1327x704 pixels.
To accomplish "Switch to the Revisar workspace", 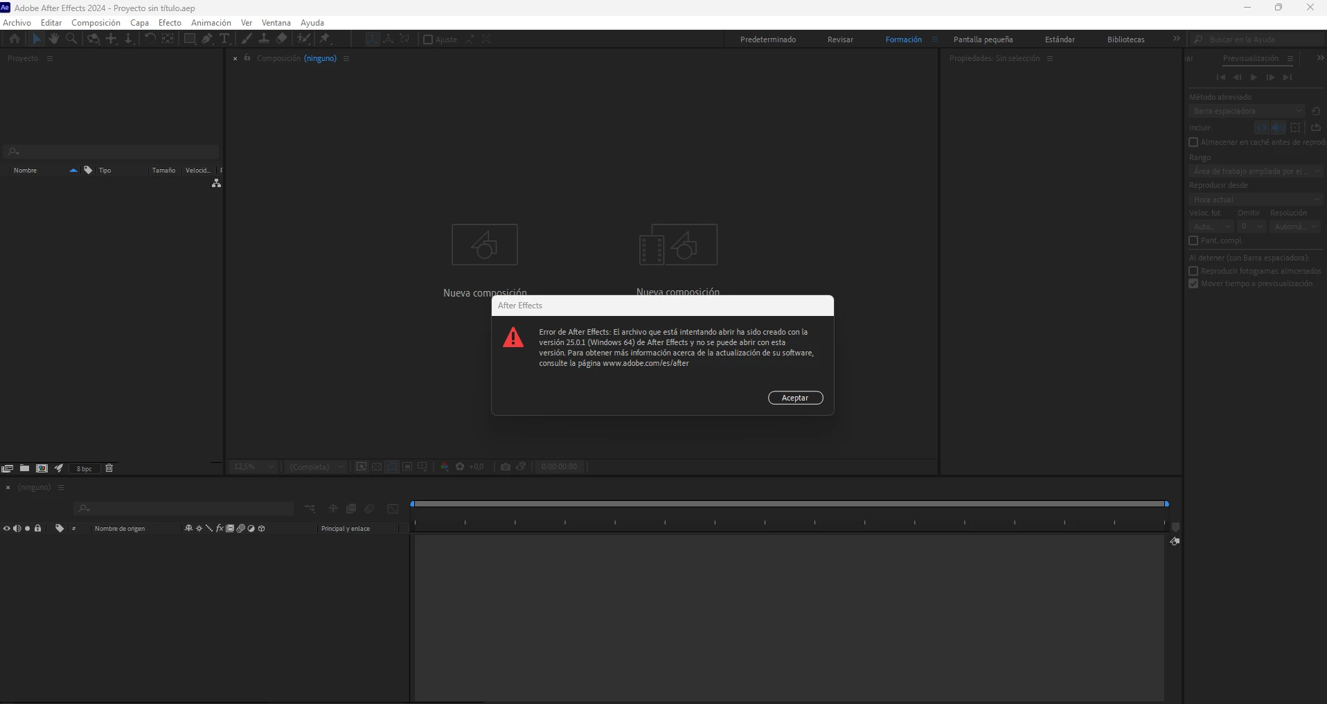I will point(840,39).
